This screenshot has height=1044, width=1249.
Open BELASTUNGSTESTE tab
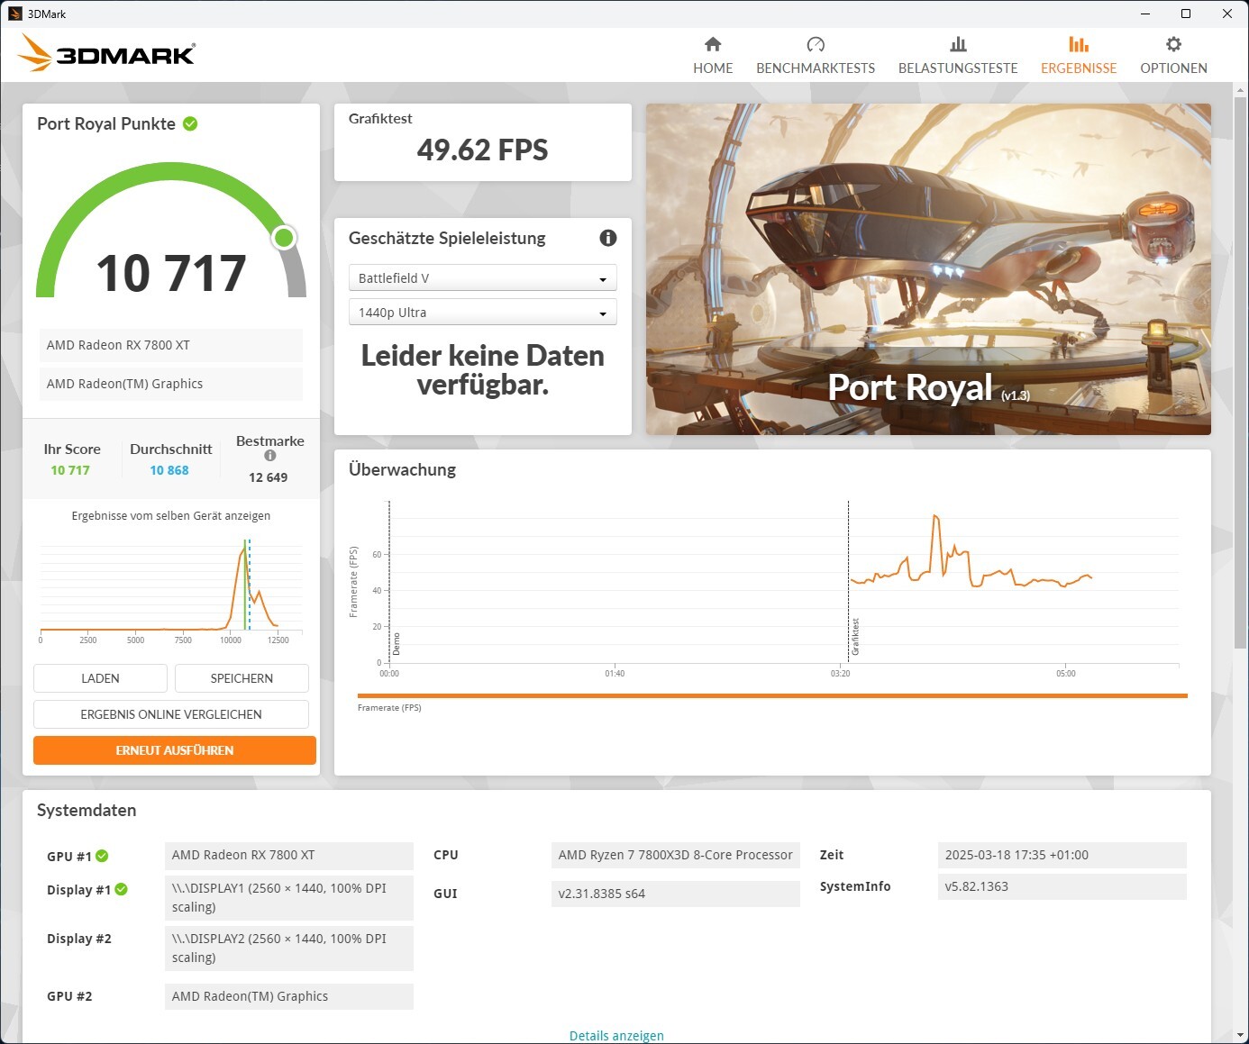click(x=958, y=56)
